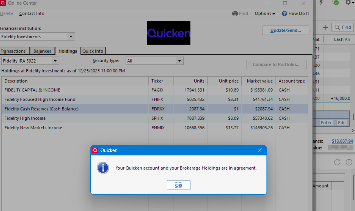Click the Enter button in background register
Viewport: 355px width, 211px height.
326,122
